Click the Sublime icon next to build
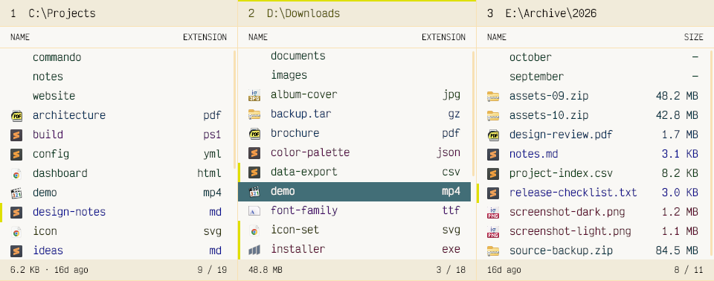Screen dimensions: 714x281 (x=16, y=135)
